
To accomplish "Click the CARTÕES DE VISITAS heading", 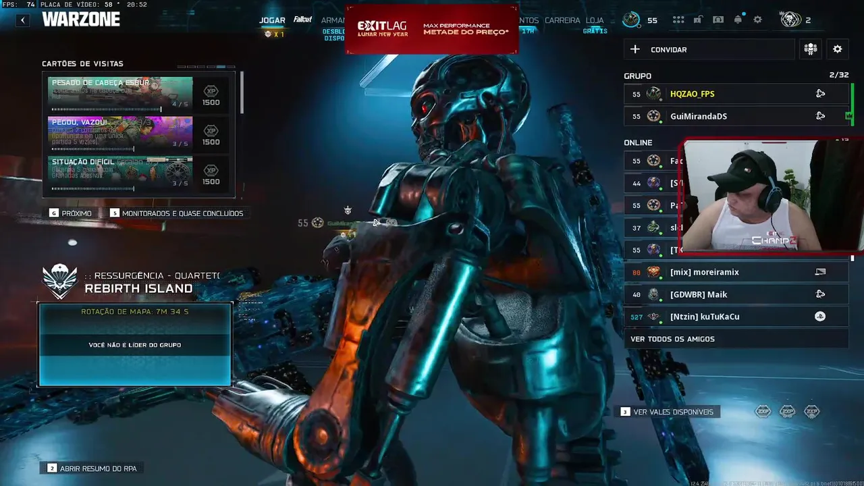I will coord(82,63).
